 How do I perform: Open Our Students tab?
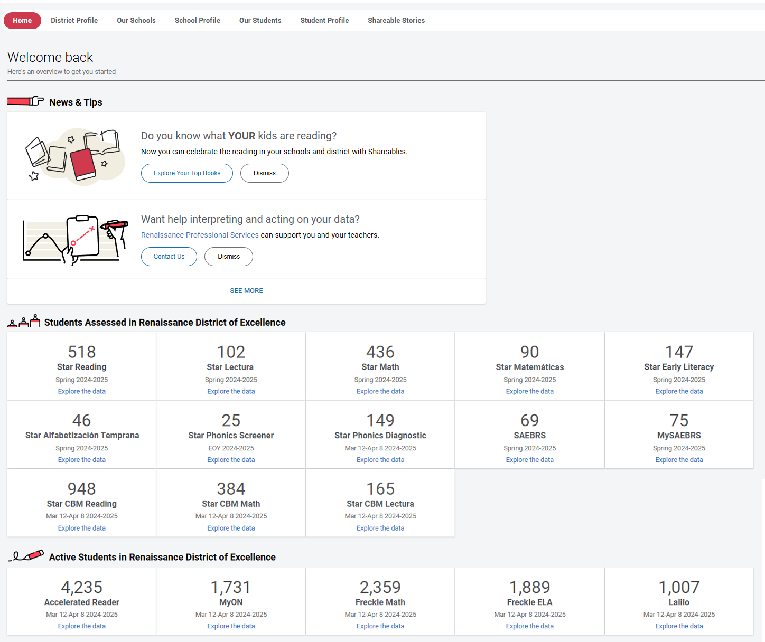tap(260, 21)
